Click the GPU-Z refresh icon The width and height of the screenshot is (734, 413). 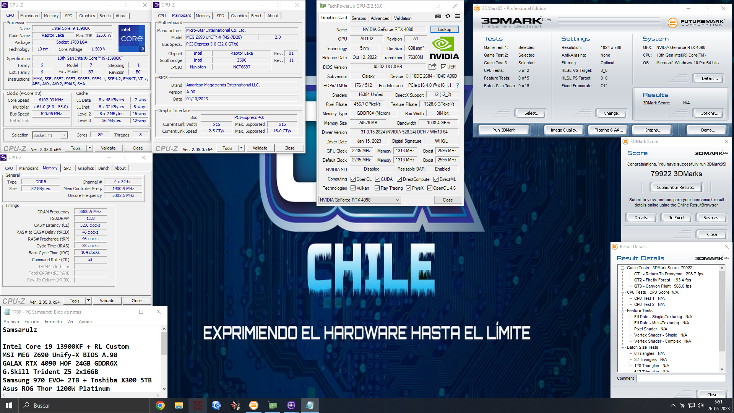point(448,16)
